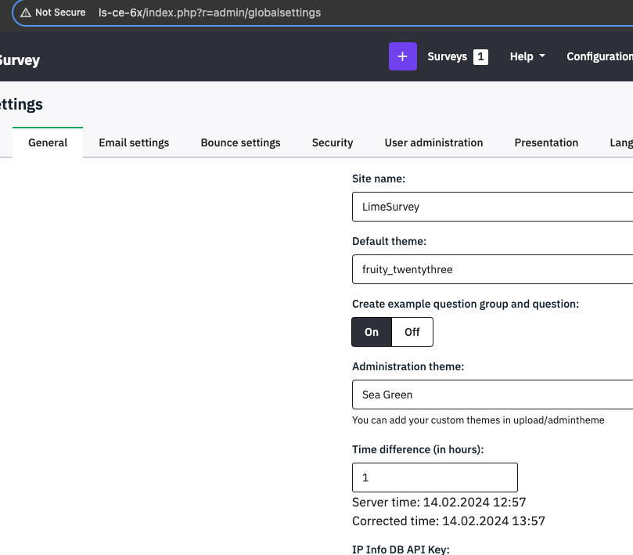Expand the Default theme dropdown
The image size is (633, 555).
click(x=492, y=269)
